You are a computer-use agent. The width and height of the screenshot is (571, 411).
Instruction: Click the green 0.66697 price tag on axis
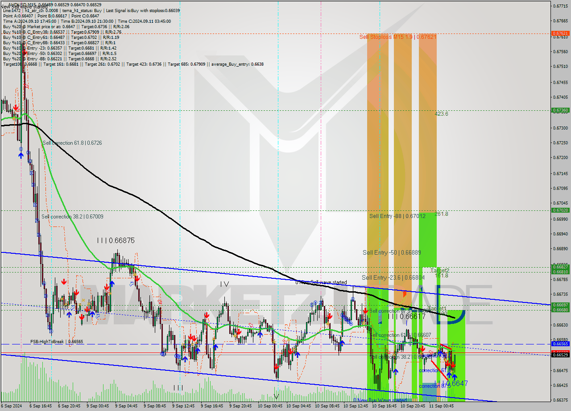[560, 305]
